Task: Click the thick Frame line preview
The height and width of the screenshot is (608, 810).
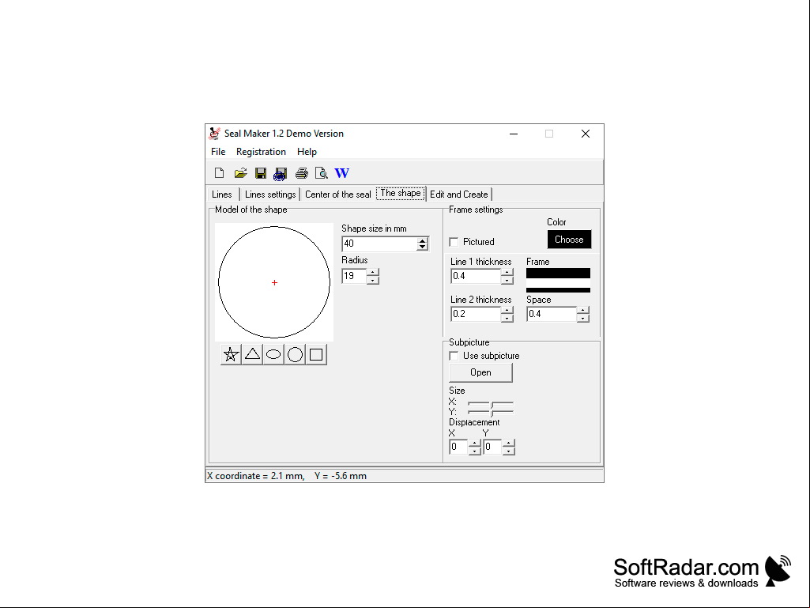Action: [558, 274]
